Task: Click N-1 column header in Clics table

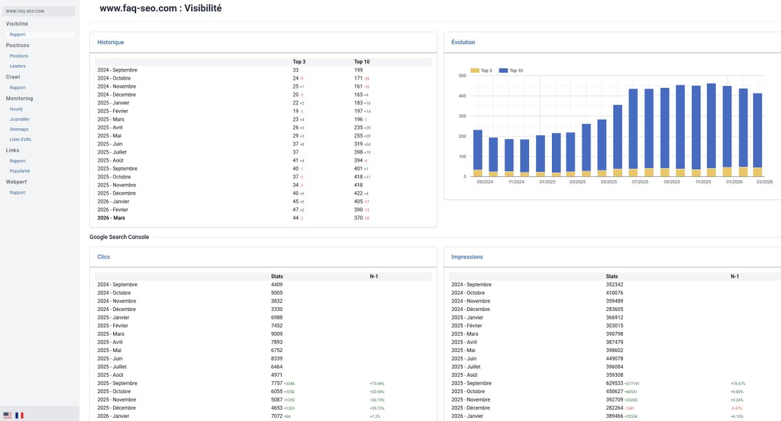Action: [374, 277]
